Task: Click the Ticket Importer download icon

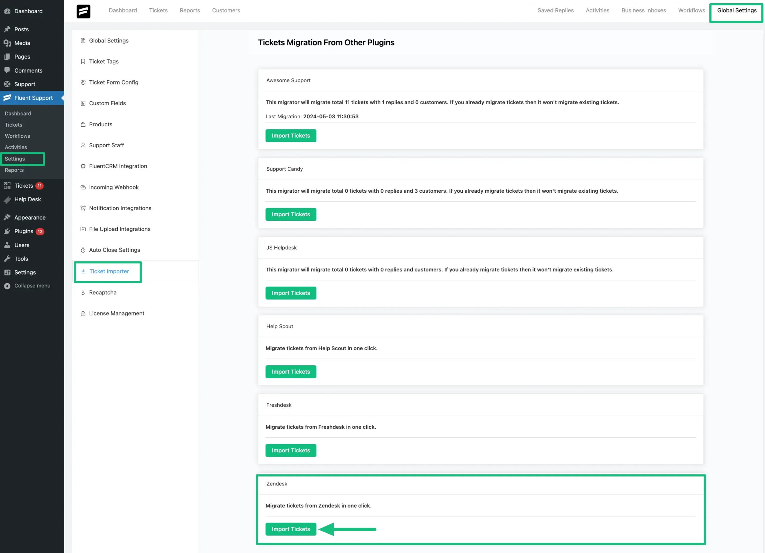Action: [83, 272]
